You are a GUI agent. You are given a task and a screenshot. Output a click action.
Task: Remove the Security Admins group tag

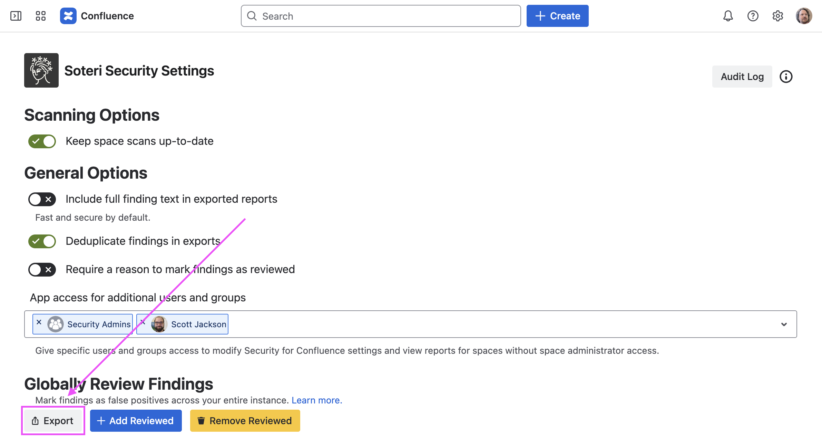[x=39, y=322]
